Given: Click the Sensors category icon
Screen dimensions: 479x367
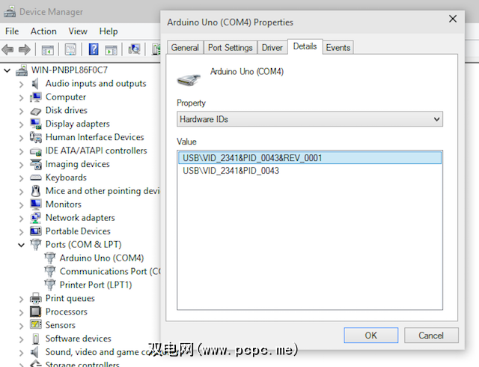Looking at the screenshot, I should (x=36, y=324).
